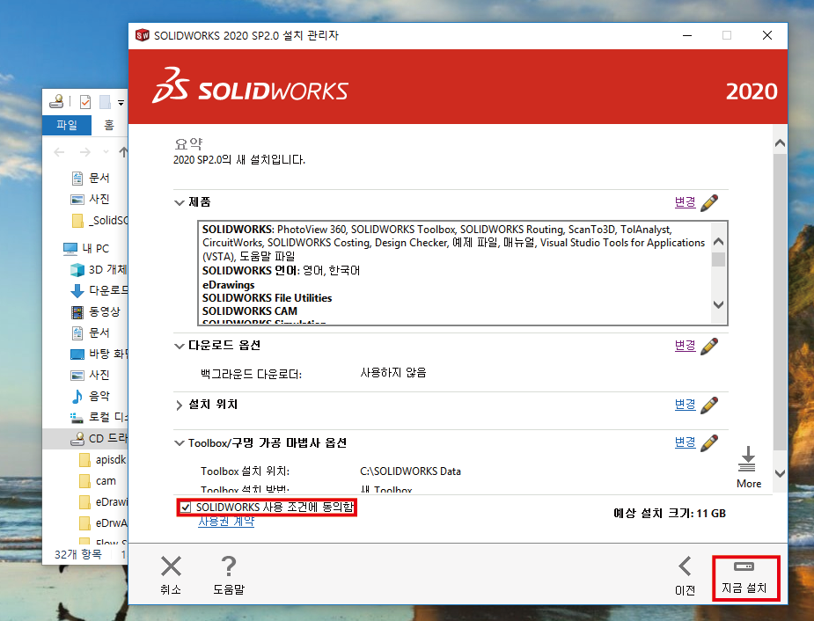
Task: Select 동영상 in Explorer tree
Action: [95, 311]
